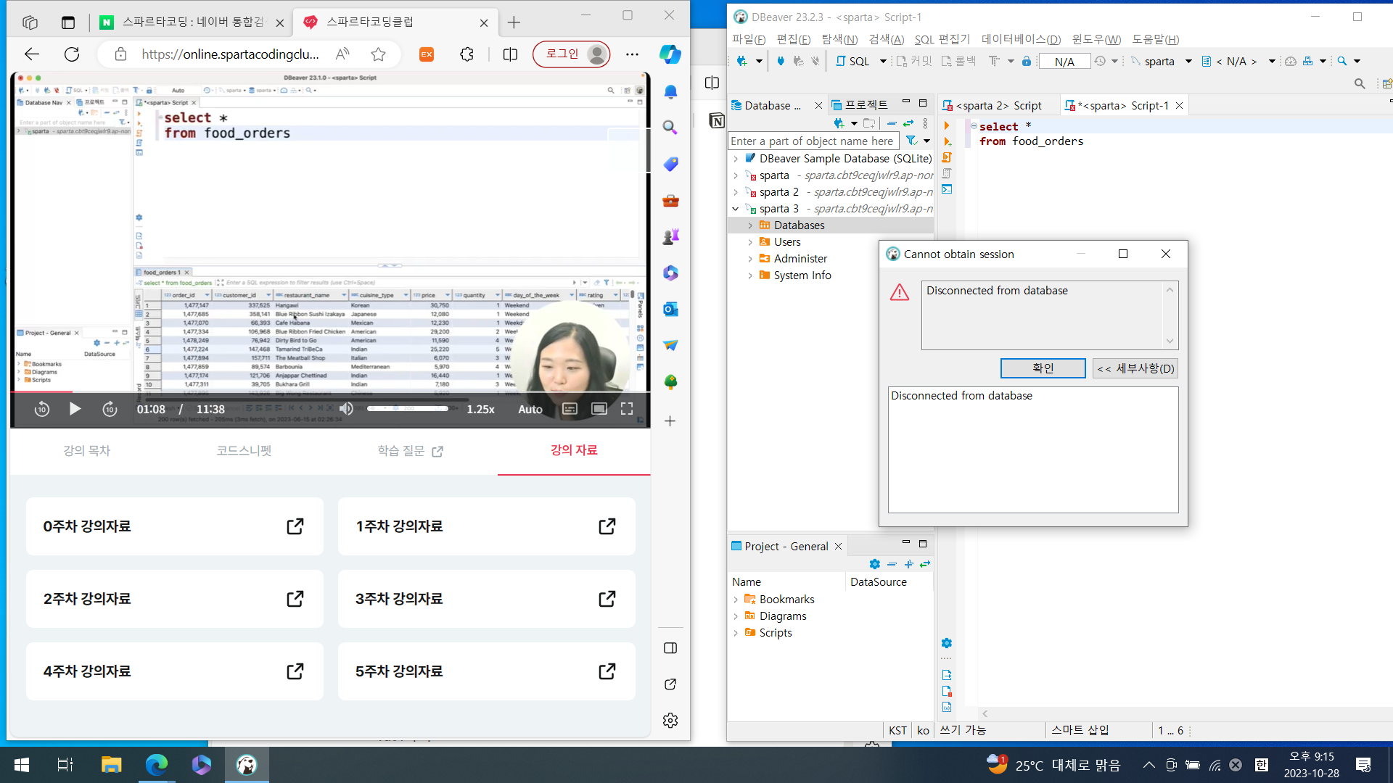Open the 데이터베이스 menu
This screenshot has height=783, width=1393.
pos(1021,39)
